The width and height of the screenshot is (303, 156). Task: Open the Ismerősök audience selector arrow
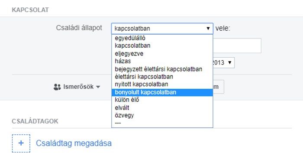[98, 87]
